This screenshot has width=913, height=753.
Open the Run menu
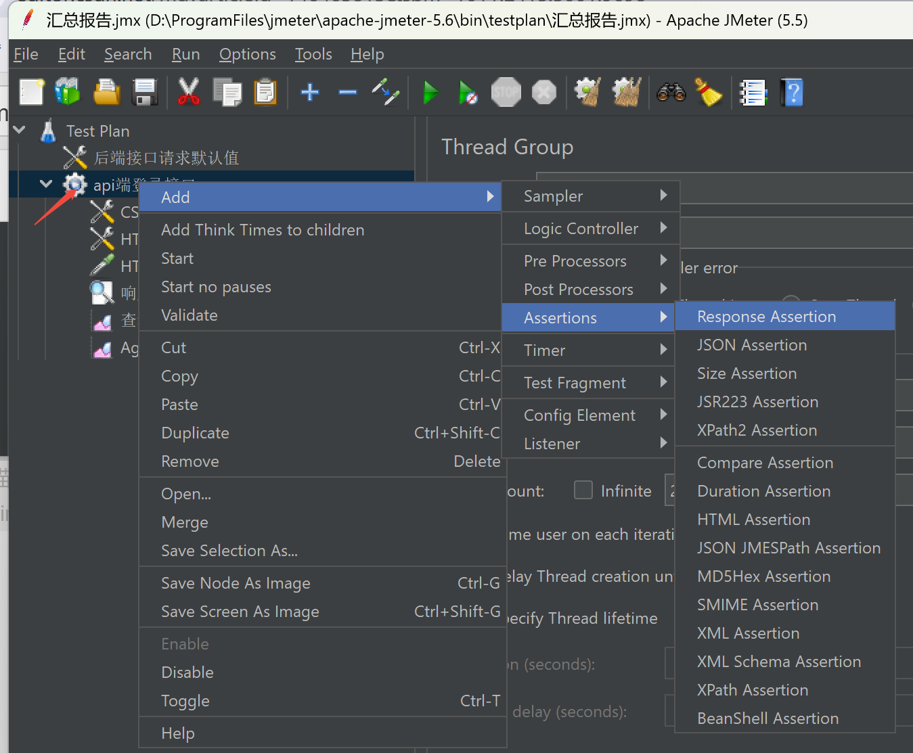point(185,54)
